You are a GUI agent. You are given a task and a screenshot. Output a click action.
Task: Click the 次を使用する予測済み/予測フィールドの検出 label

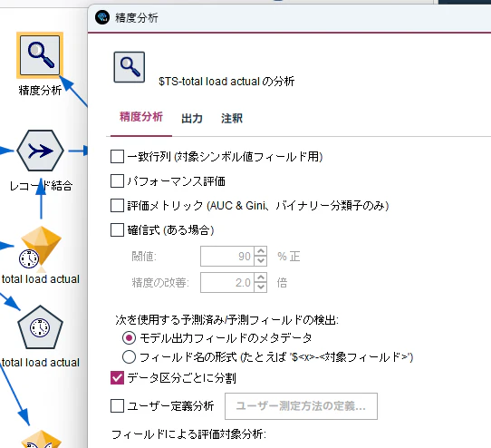point(227,320)
